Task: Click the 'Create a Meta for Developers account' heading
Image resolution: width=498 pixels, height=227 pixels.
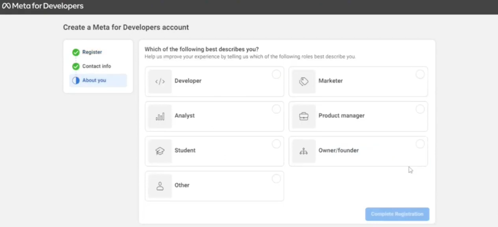Action: coord(126,27)
